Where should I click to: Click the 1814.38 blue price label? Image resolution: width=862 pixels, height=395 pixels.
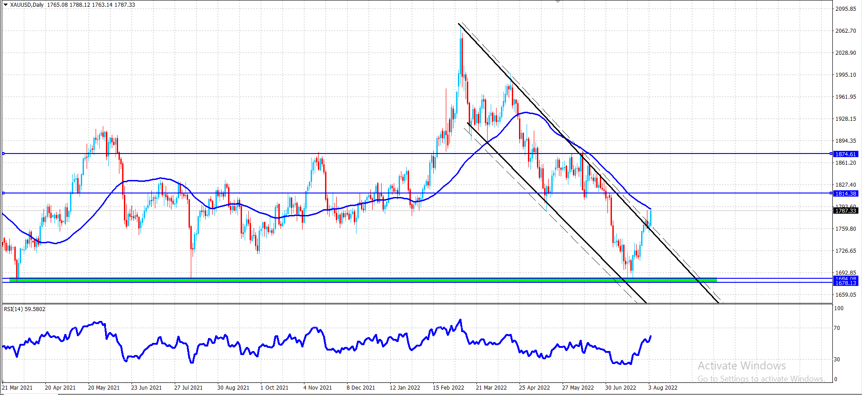click(846, 193)
